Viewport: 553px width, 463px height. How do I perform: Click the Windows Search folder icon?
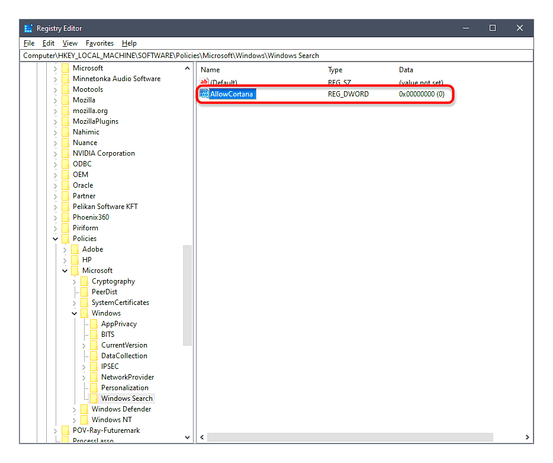(94, 398)
